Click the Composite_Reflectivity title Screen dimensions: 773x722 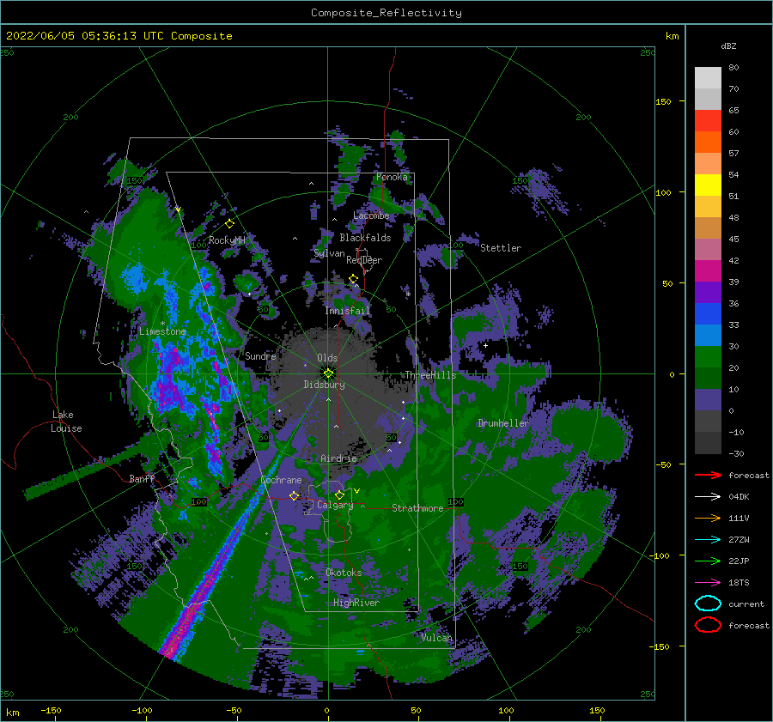point(386,13)
